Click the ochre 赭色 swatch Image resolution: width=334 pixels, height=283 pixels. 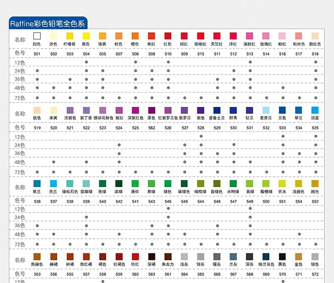point(315,184)
